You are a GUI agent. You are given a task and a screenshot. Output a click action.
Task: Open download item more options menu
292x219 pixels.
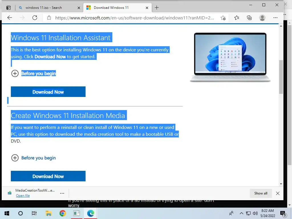pos(62,193)
